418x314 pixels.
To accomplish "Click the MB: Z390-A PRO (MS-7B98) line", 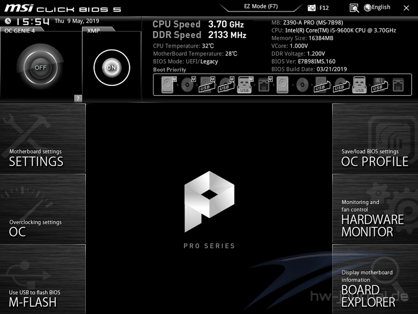I will pos(307,23).
